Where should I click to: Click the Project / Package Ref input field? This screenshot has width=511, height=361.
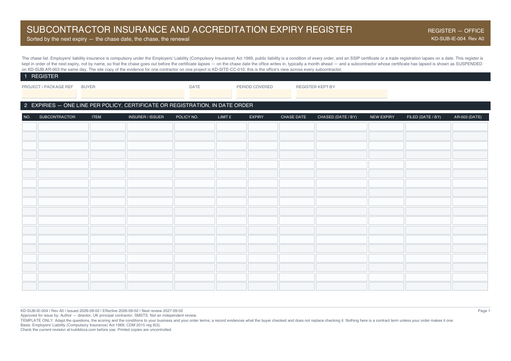coord(49,94)
